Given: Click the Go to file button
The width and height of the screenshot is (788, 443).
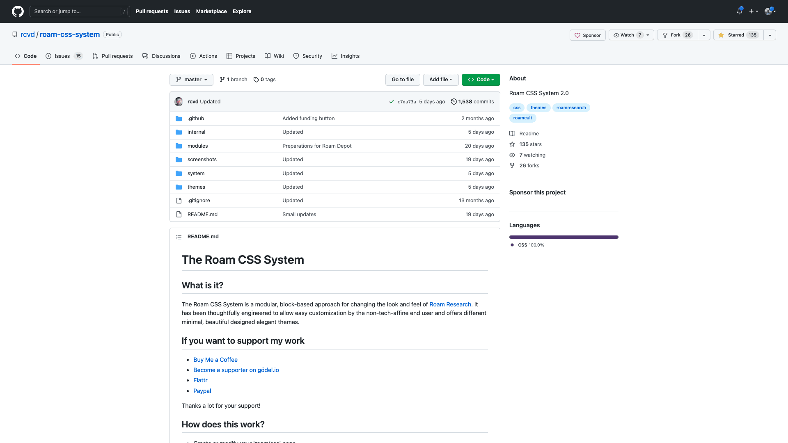Looking at the screenshot, I should pyautogui.click(x=403, y=80).
